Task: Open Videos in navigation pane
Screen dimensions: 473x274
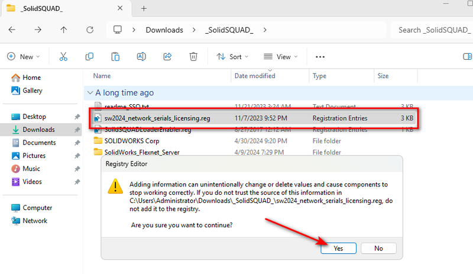Action: click(x=27, y=182)
